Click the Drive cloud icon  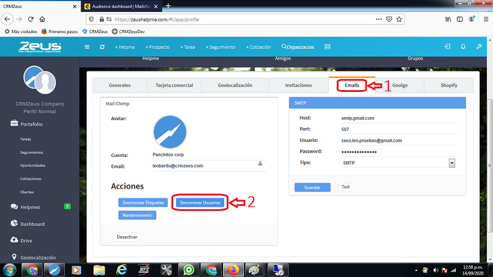pyautogui.click(x=14, y=240)
